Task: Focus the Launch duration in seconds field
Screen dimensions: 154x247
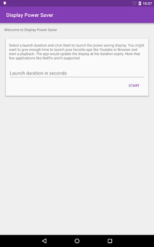Action: click(77, 73)
